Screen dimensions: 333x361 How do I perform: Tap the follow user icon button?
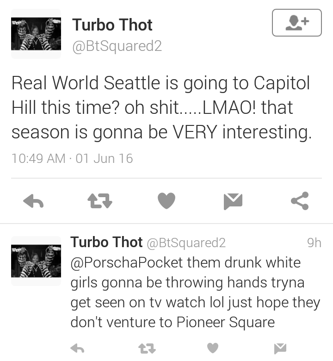coord(296,23)
